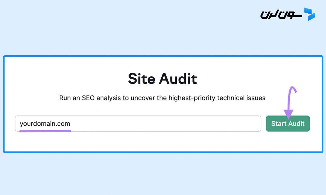Click the word Run in the subtitle
The image size is (326, 195).
tap(65, 98)
